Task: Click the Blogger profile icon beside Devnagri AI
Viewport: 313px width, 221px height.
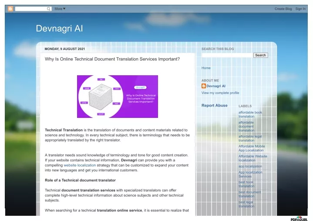Action: (204, 86)
